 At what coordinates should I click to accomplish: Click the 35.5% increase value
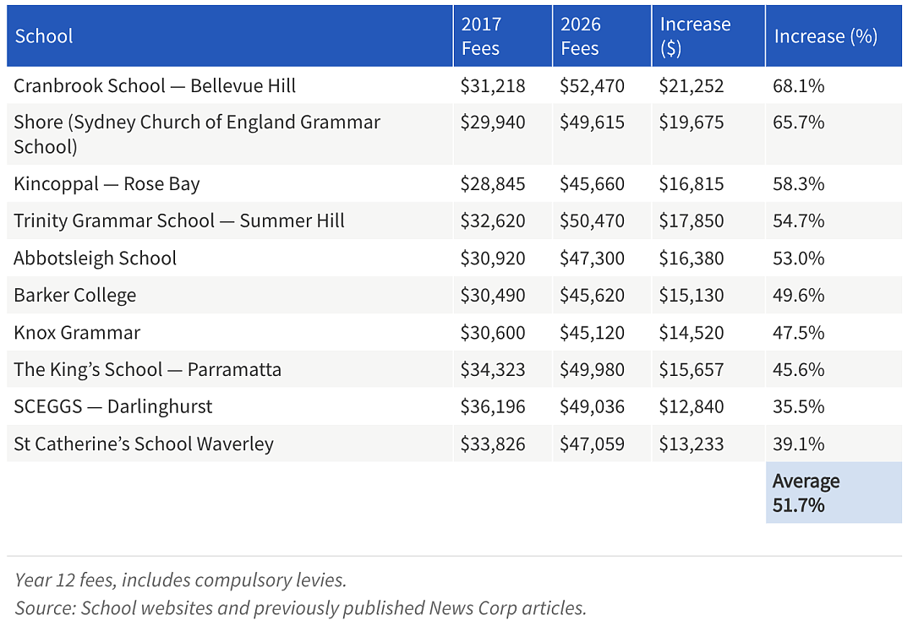(x=799, y=406)
